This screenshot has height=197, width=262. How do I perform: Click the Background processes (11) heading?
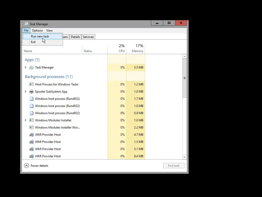tap(49, 76)
